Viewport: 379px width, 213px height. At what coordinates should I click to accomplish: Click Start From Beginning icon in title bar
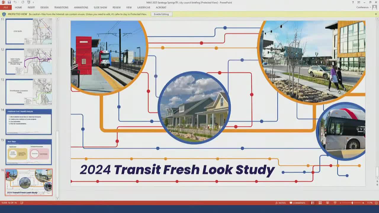(x=29, y=2)
